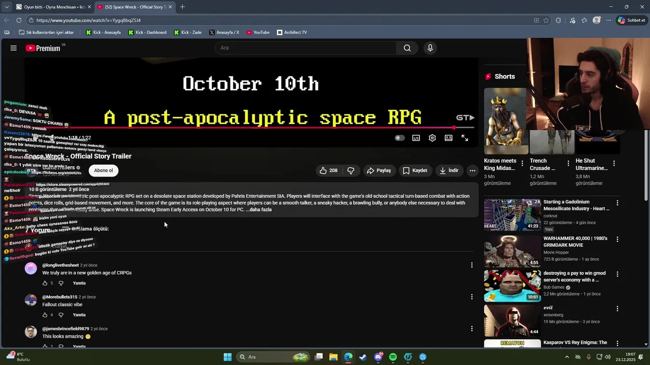Open a new browser tab

pos(182,7)
